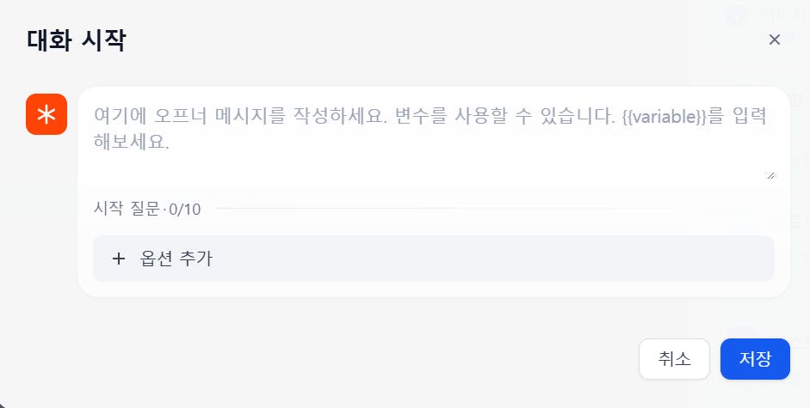Click the blank footer area left of 취소
The image size is (810, 408).
click(x=344, y=359)
